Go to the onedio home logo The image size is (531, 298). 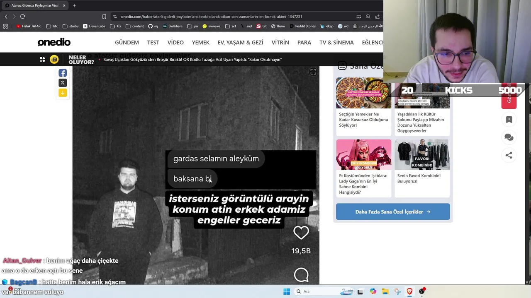[54, 42]
